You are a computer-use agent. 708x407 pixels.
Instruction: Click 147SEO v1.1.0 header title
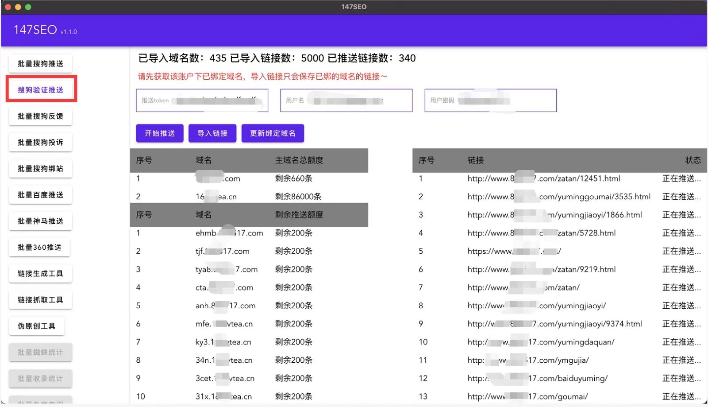pos(45,30)
